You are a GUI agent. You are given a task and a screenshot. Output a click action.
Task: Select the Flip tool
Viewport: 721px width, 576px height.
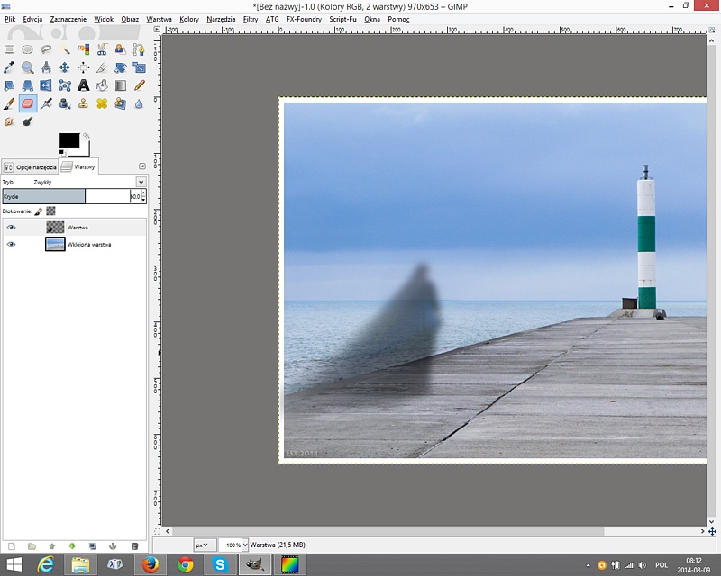46,85
